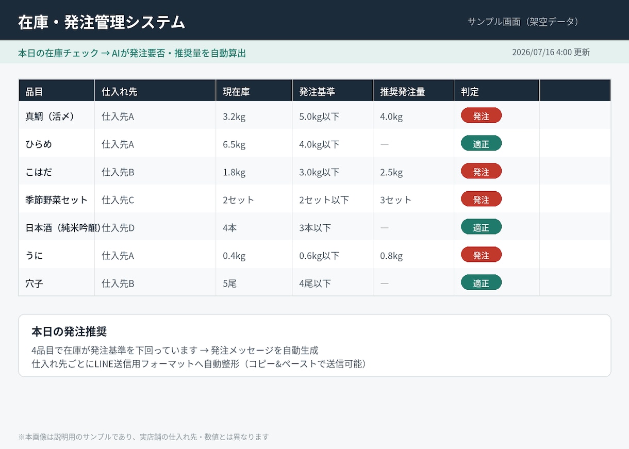
Task: Click the ※本画像は説明用のサンプル footnote
Action: coord(143,437)
